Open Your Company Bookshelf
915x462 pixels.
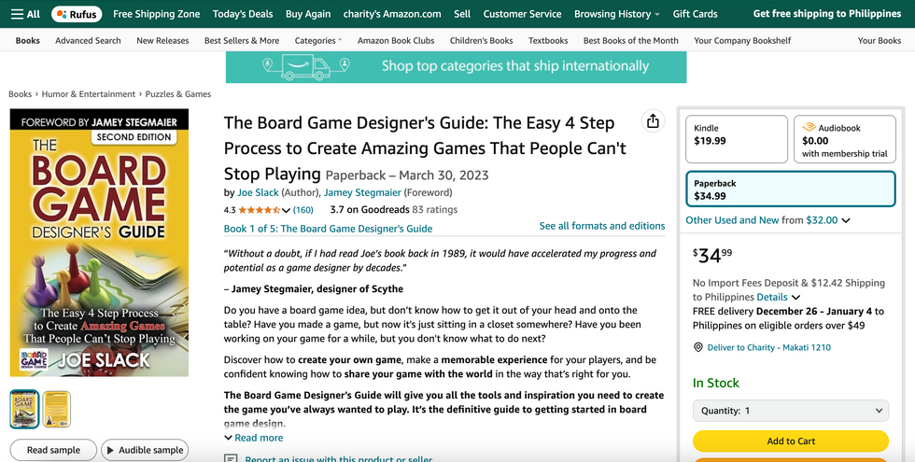tap(742, 40)
